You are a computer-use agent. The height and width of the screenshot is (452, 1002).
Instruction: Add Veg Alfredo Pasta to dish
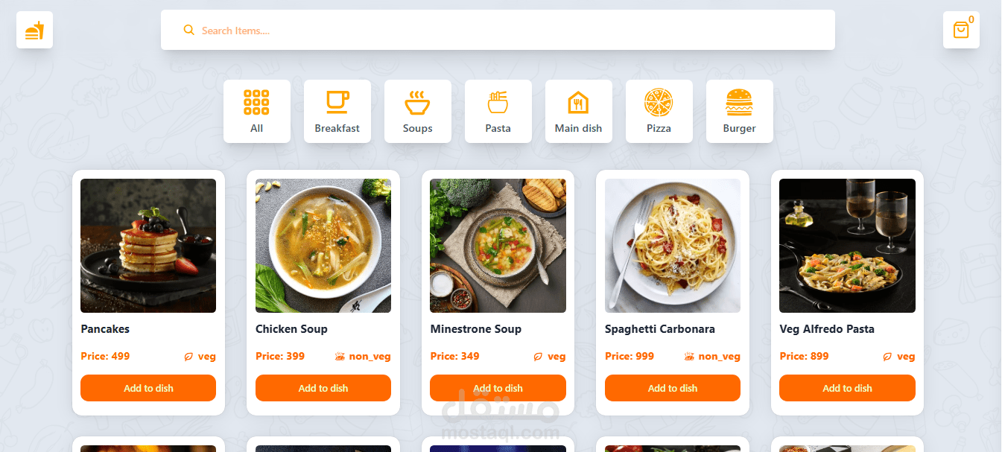pyautogui.click(x=847, y=388)
